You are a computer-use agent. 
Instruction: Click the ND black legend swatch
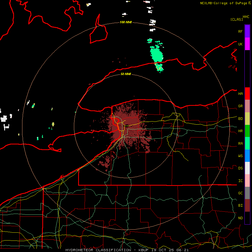[x=247, y=218]
